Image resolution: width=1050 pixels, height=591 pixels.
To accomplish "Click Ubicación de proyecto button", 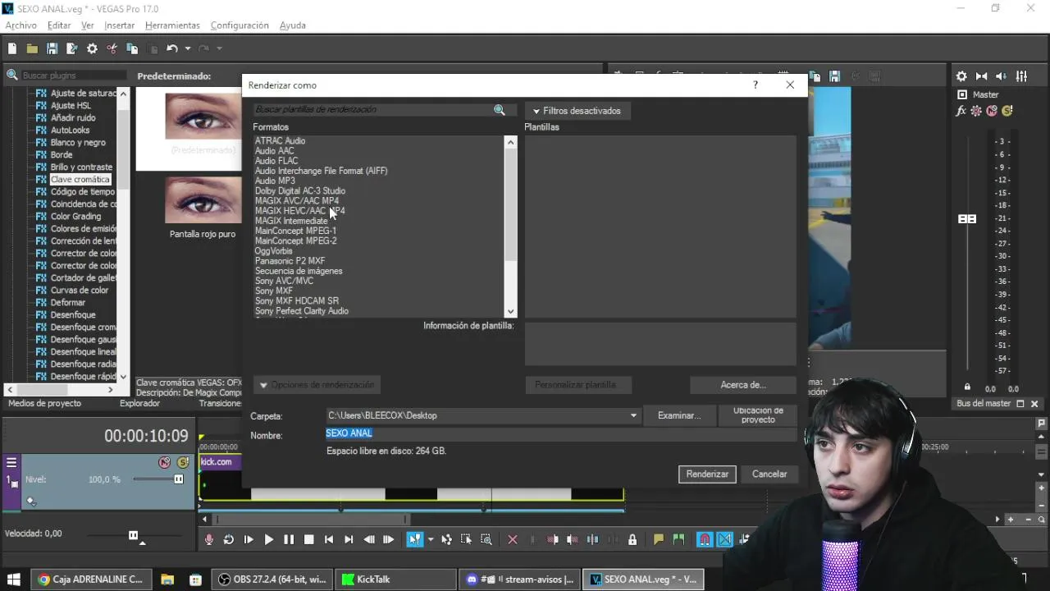I will [758, 415].
